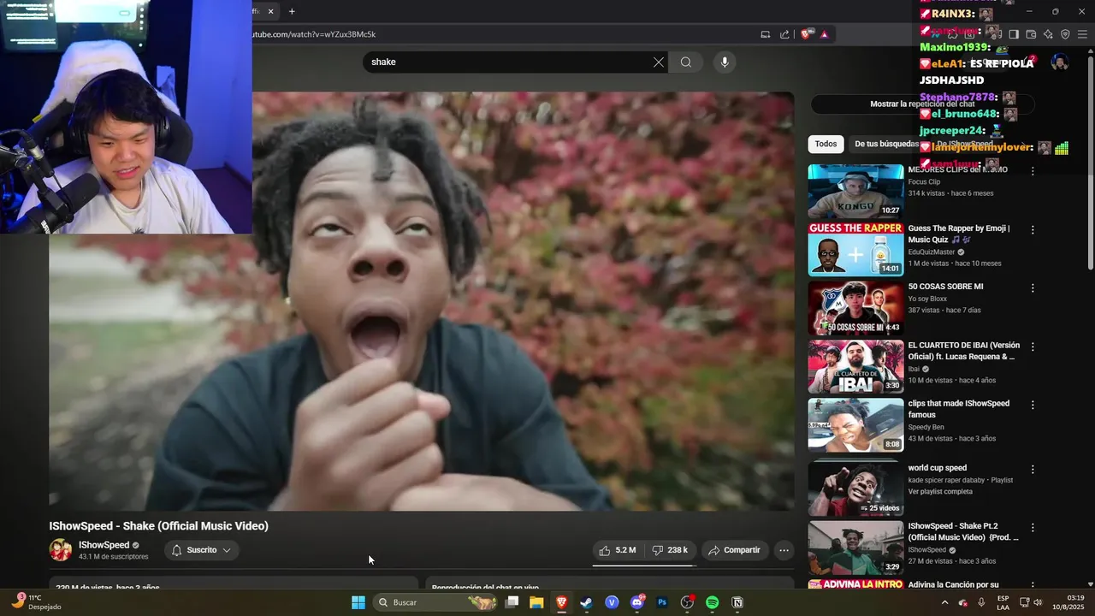1095x616 pixels.
Task: Click the system tray volume icon
Action: 1038,602
